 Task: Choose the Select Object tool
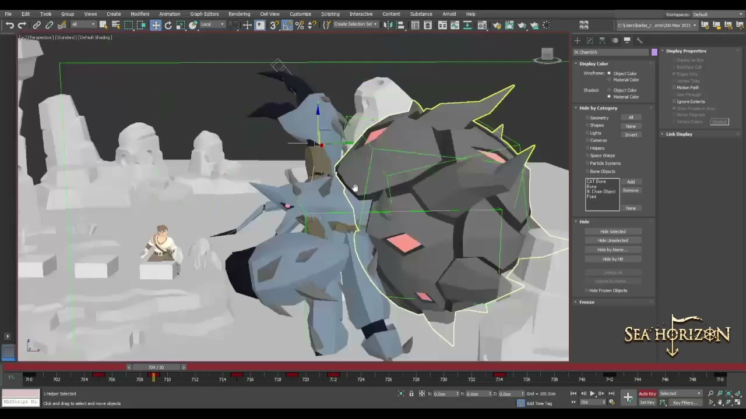tap(103, 25)
